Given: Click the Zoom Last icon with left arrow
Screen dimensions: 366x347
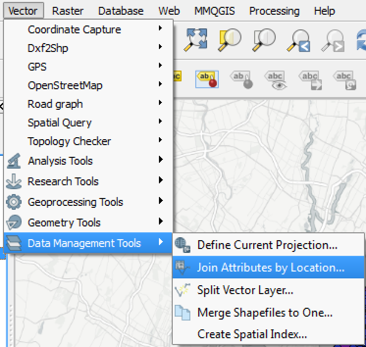Looking at the screenshot, I should [x=299, y=40].
